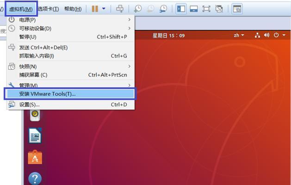
Task: Expand the arrow next to 管理(M)
Action: pyautogui.click(x=129, y=85)
